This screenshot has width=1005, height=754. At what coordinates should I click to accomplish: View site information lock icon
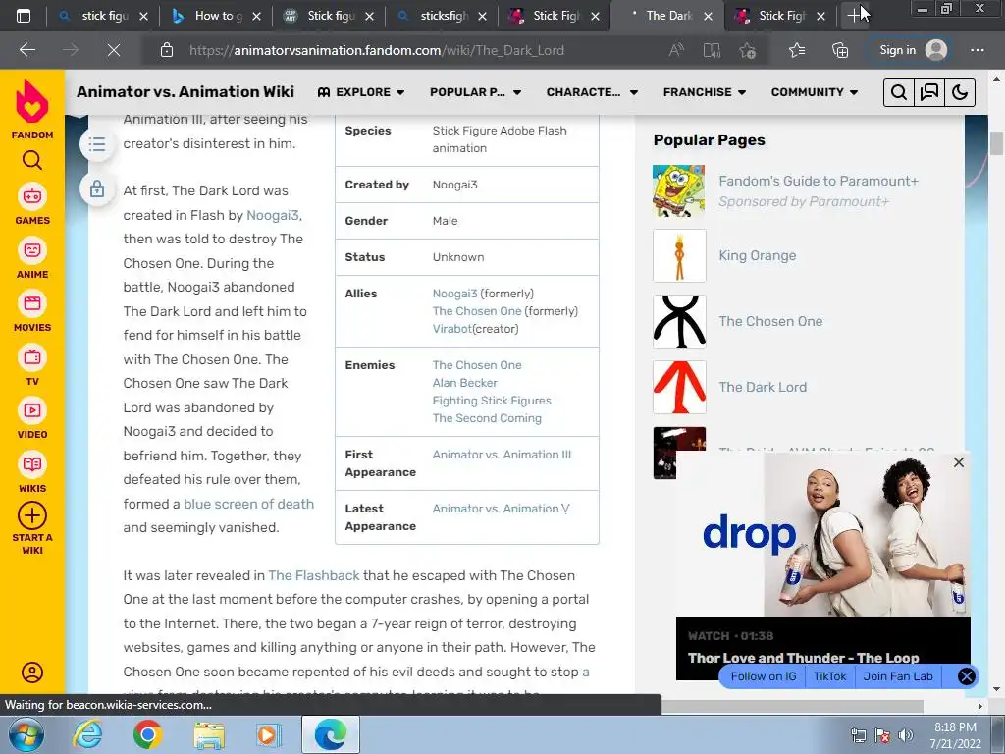pyautogui.click(x=167, y=50)
